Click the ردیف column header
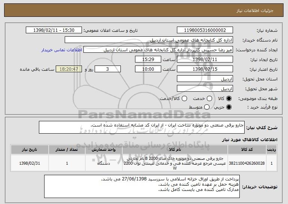288x204 pixels. pos(272,150)
